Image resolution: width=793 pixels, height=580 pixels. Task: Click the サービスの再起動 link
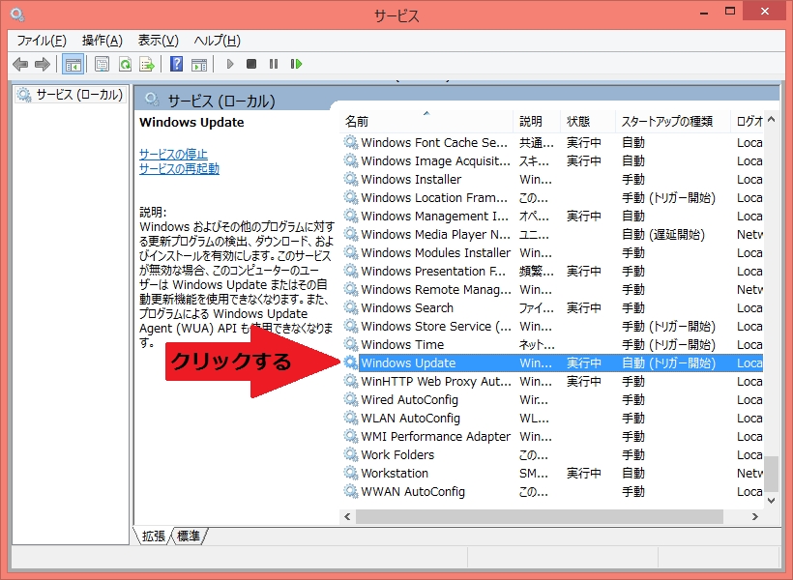point(179,168)
